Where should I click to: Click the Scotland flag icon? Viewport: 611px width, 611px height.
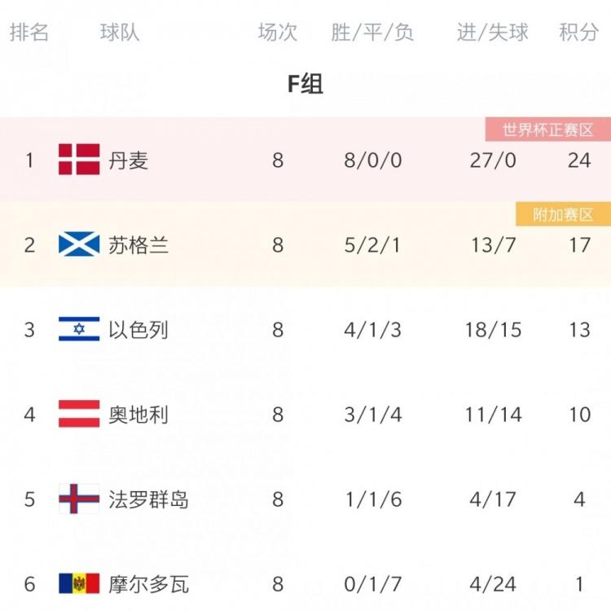click(79, 244)
